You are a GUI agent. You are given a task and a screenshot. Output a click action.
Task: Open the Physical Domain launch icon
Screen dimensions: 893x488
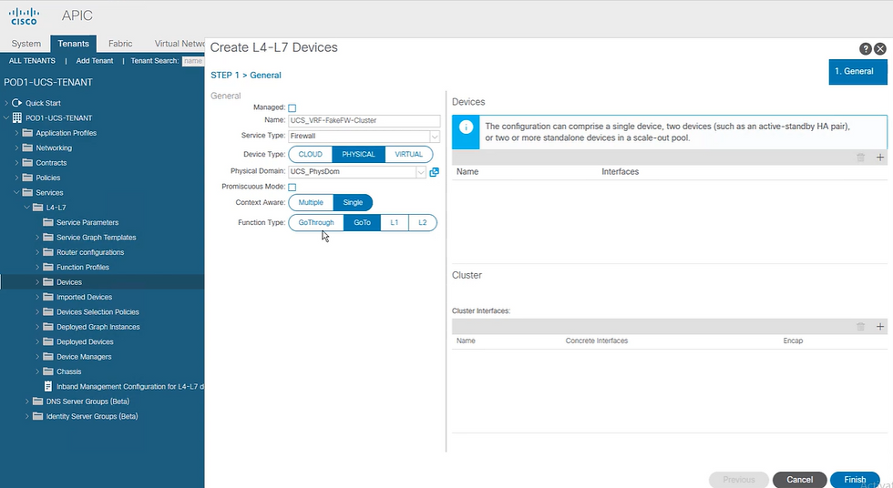434,172
